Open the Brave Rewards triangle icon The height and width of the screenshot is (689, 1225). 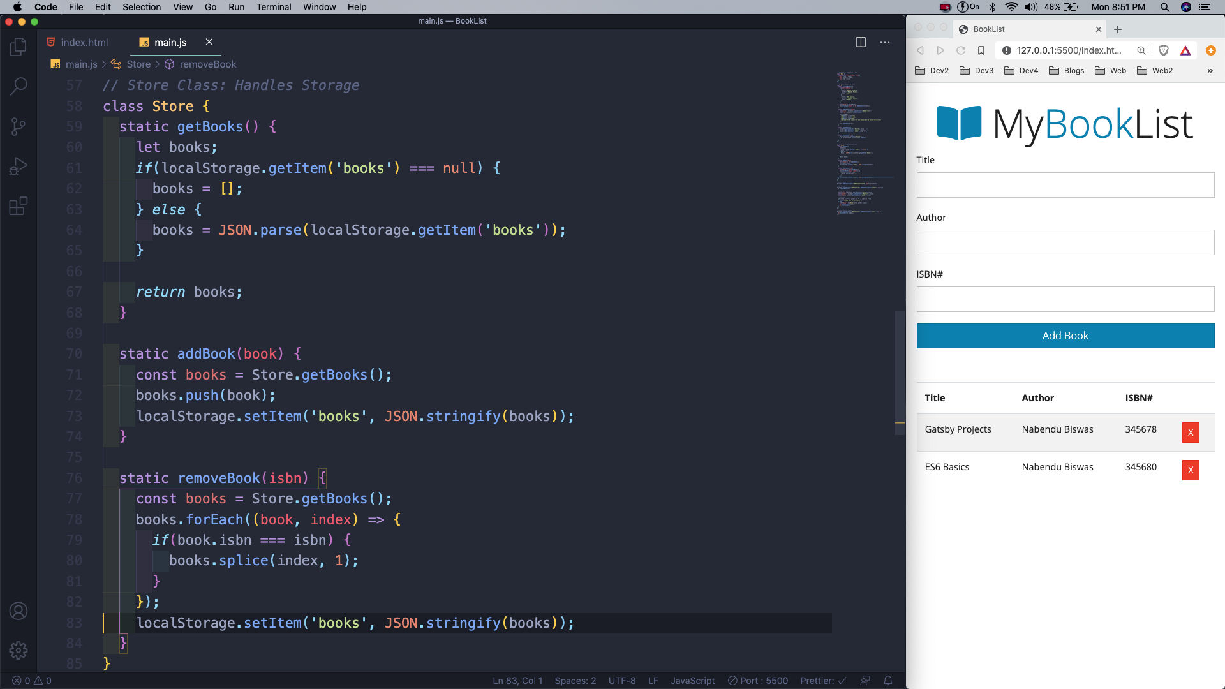point(1185,50)
